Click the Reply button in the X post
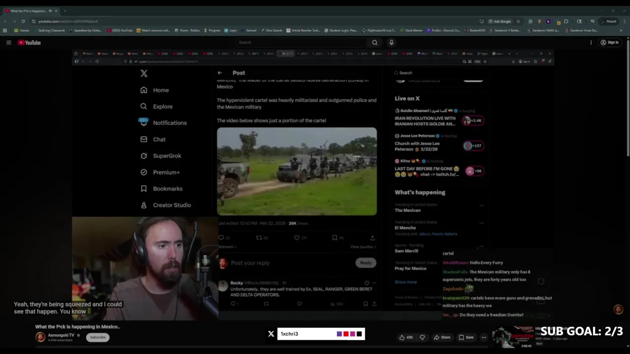The height and width of the screenshot is (354, 630). pos(366,263)
